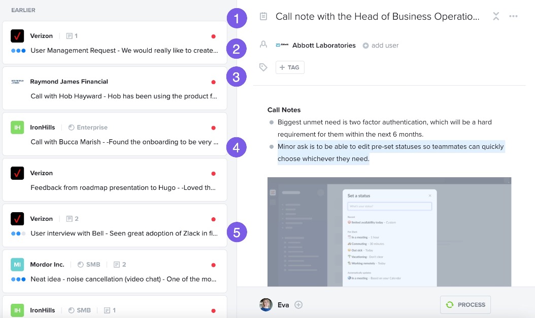Open the 'User interview with Bell' note
The height and width of the screenshot is (318, 535).
124,233
